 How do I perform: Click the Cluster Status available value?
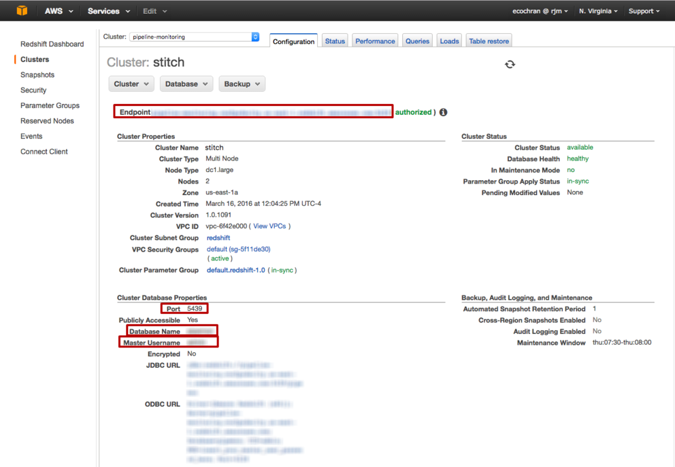(580, 147)
